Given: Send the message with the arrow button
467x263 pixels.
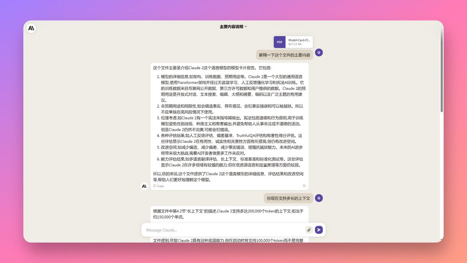Looking at the screenshot, I should tap(319, 230).
